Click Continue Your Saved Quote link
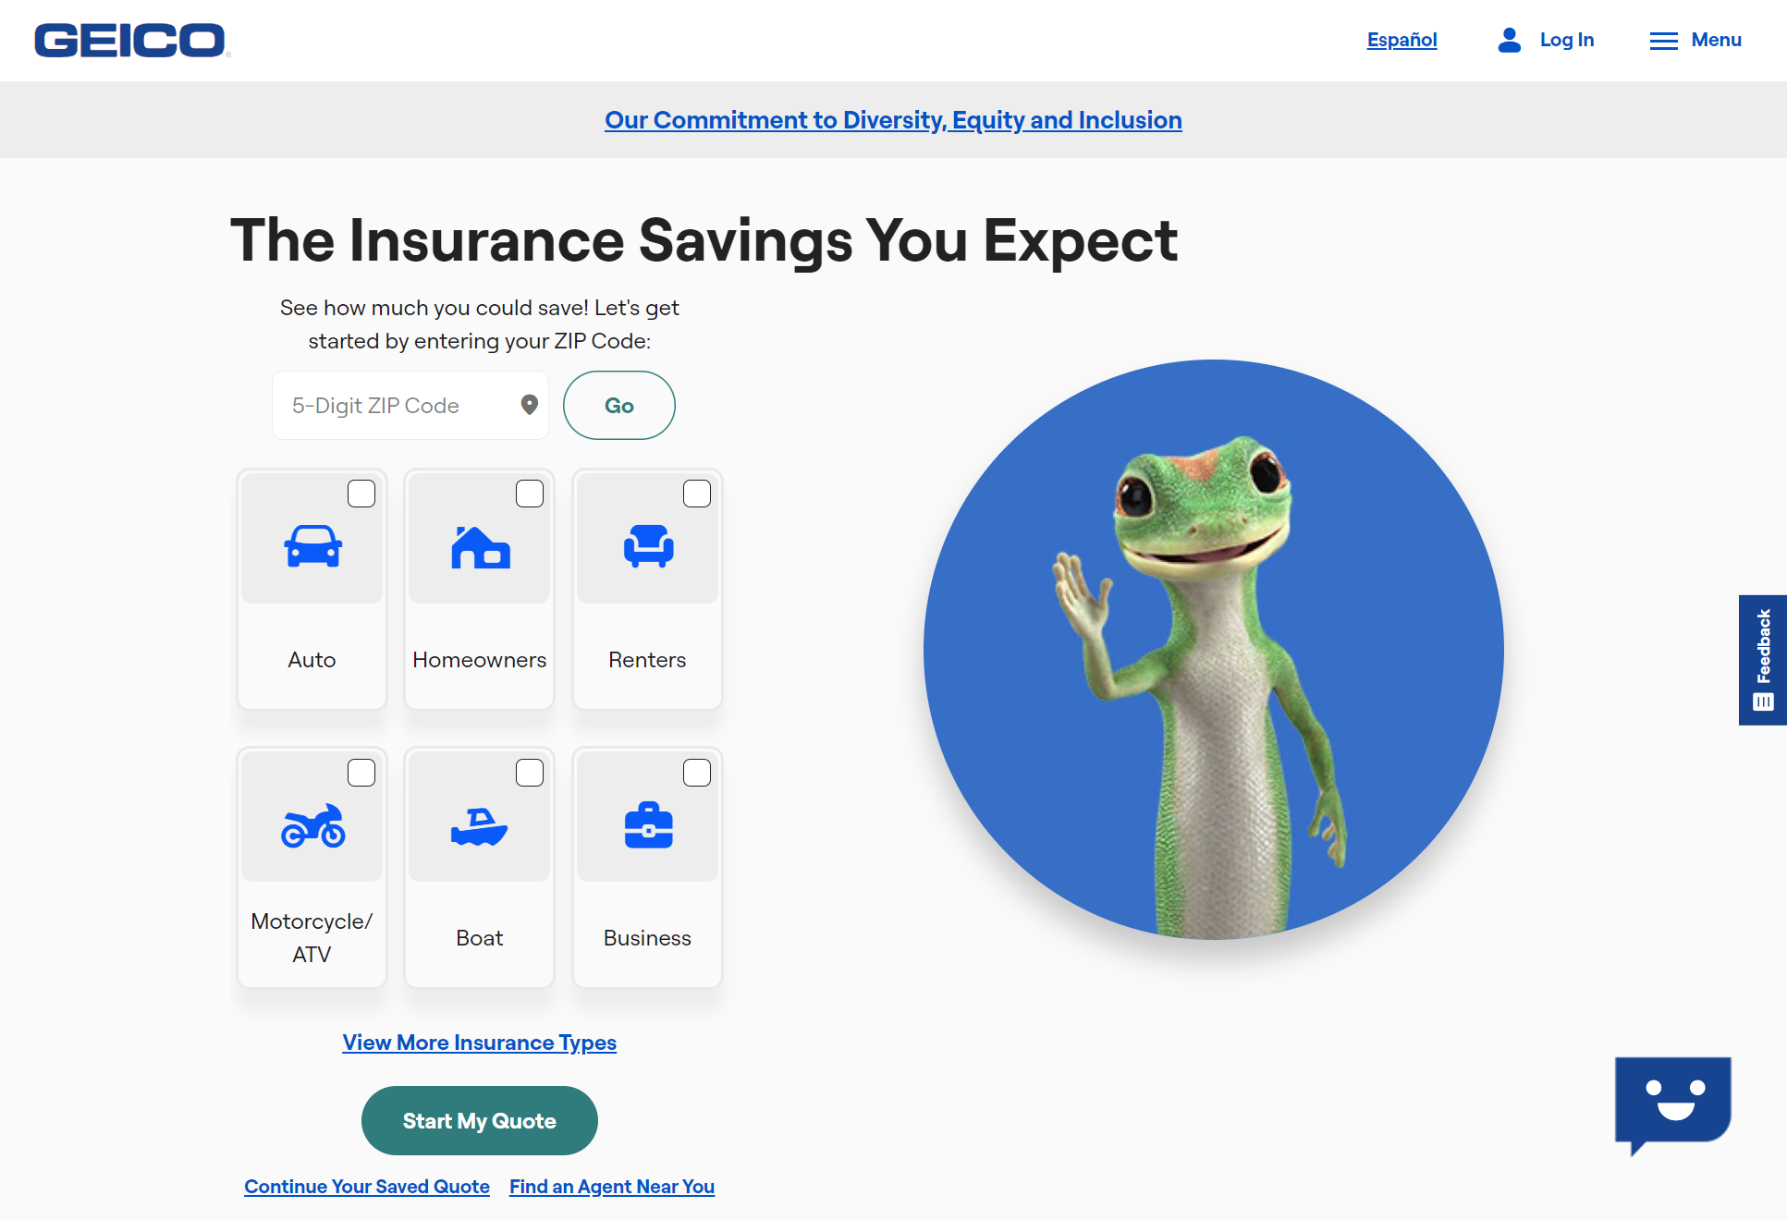The image size is (1787, 1220). point(367,1185)
